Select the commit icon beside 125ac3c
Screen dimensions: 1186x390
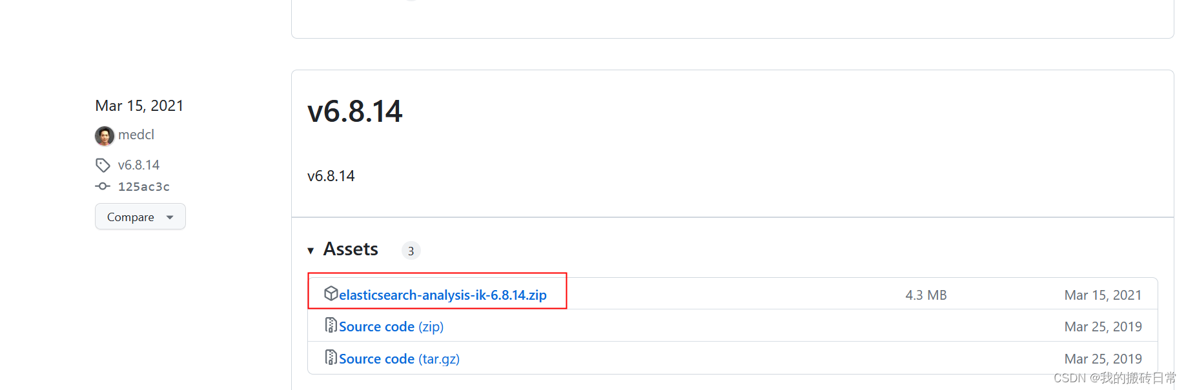click(103, 186)
